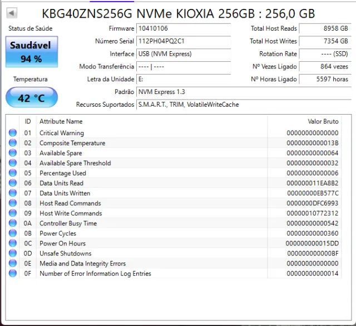Click the Rotation Rate value ---- (SSD)
This screenshot has width=356, height=326.
click(x=325, y=54)
